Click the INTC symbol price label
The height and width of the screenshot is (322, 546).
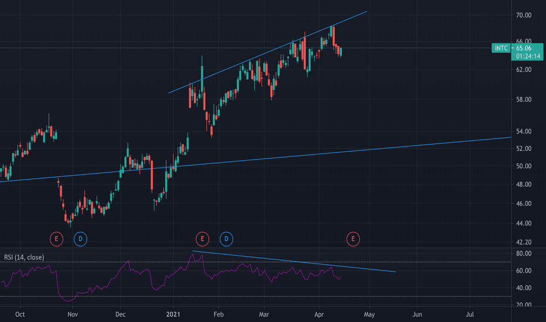tap(501, 48)
